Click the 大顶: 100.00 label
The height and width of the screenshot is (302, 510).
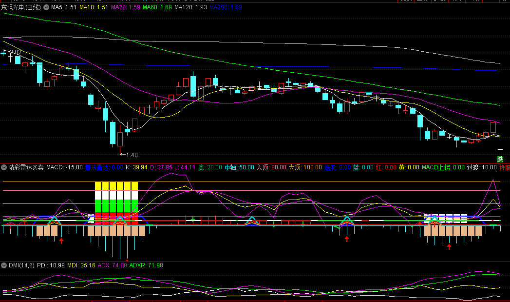click(305, 167)
